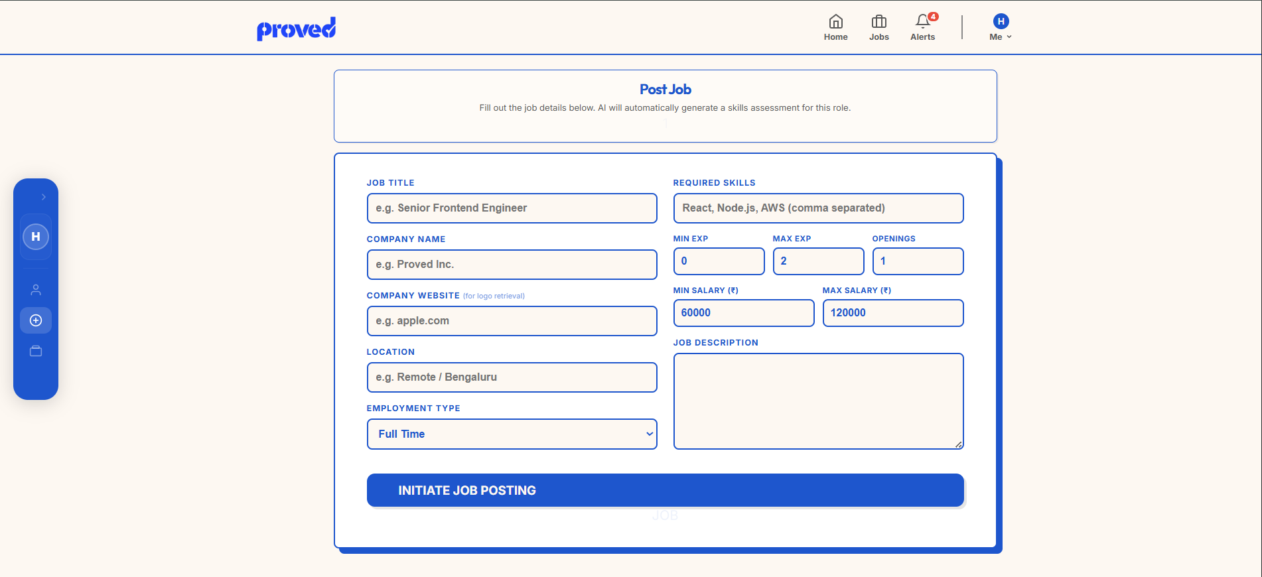The height and width of the screenshot is (577, 1262).
Task: Go to Home in top navigation
Action: click(x=835, y=28)
